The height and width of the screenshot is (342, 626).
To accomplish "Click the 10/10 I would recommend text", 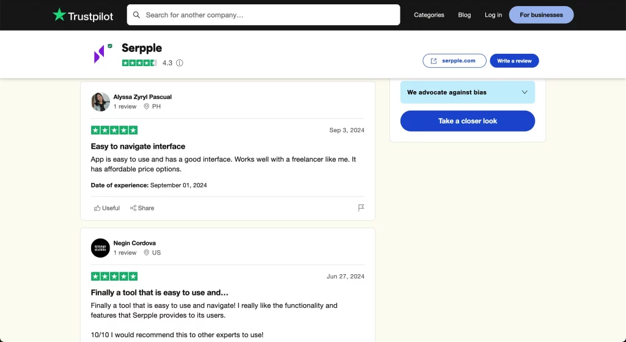I will click(x=177, y=335).
